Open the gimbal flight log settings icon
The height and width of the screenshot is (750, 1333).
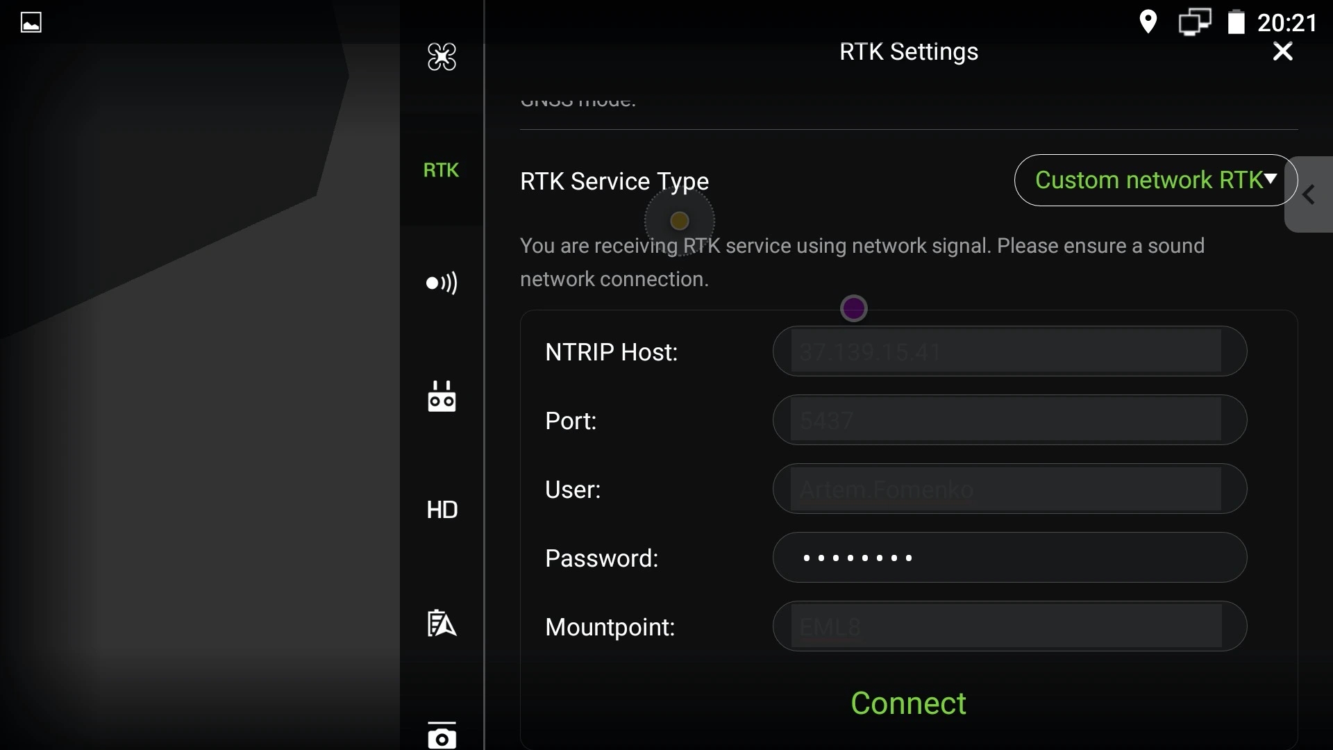click(x=442, y=623)
